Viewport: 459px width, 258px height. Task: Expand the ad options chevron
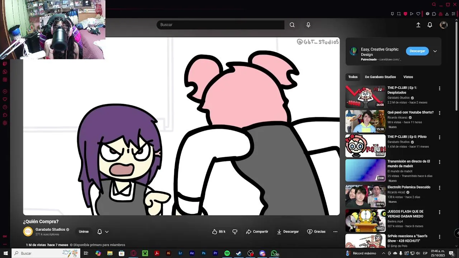coord(435,51)
